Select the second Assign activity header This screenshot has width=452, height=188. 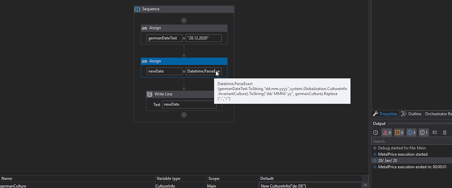pos(184,61)
